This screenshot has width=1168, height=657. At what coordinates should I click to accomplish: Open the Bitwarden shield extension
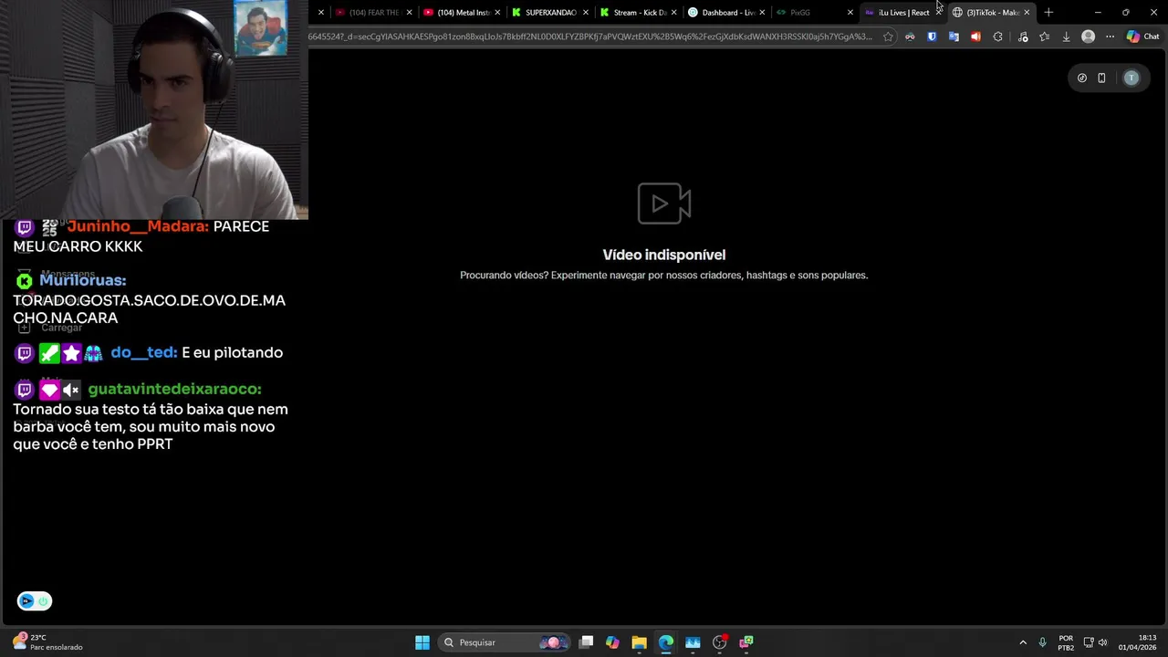click(x=932, y=36)
